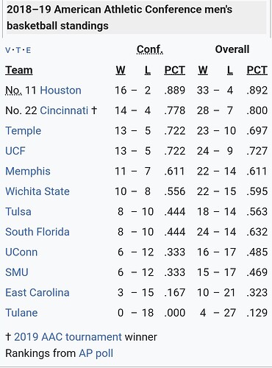Open the Tulane team link
Image resolution: width=272 pixels, height=368 pixels.
pyautogui.click(x=21, y=313)
